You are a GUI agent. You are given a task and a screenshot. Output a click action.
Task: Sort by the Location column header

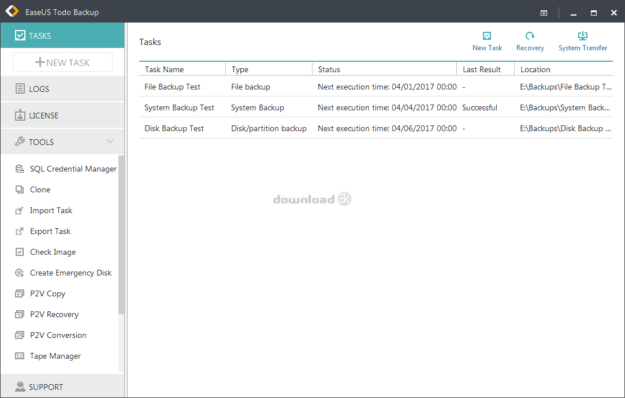[564, 69]
